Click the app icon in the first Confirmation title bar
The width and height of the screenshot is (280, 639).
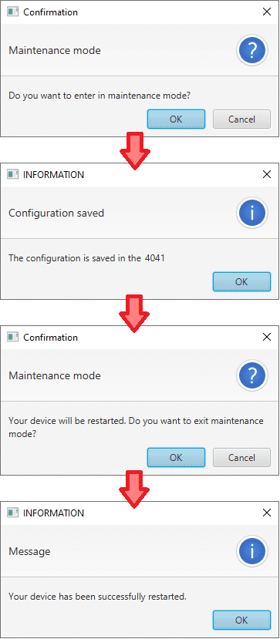pyautogui.click(x=13, y=12)
